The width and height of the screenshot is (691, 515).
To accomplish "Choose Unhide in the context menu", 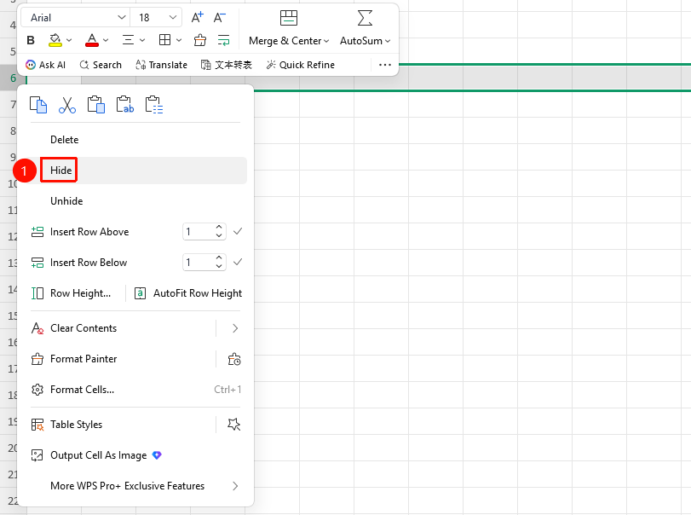I will pyautogui.click(x=66, y=201).
